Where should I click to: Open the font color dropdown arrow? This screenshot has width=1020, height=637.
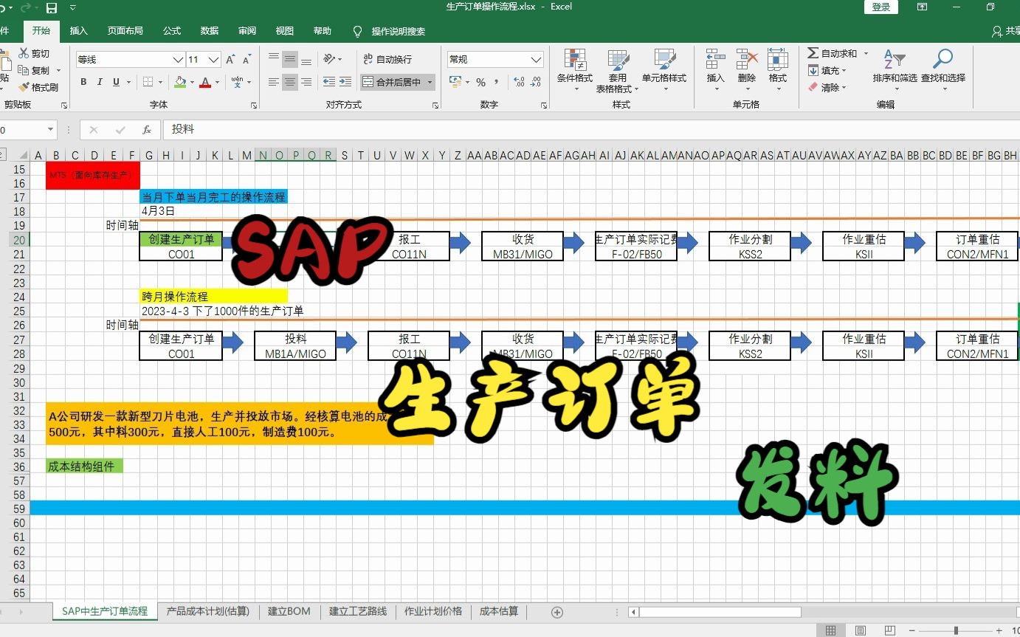[x=218, y=82]
